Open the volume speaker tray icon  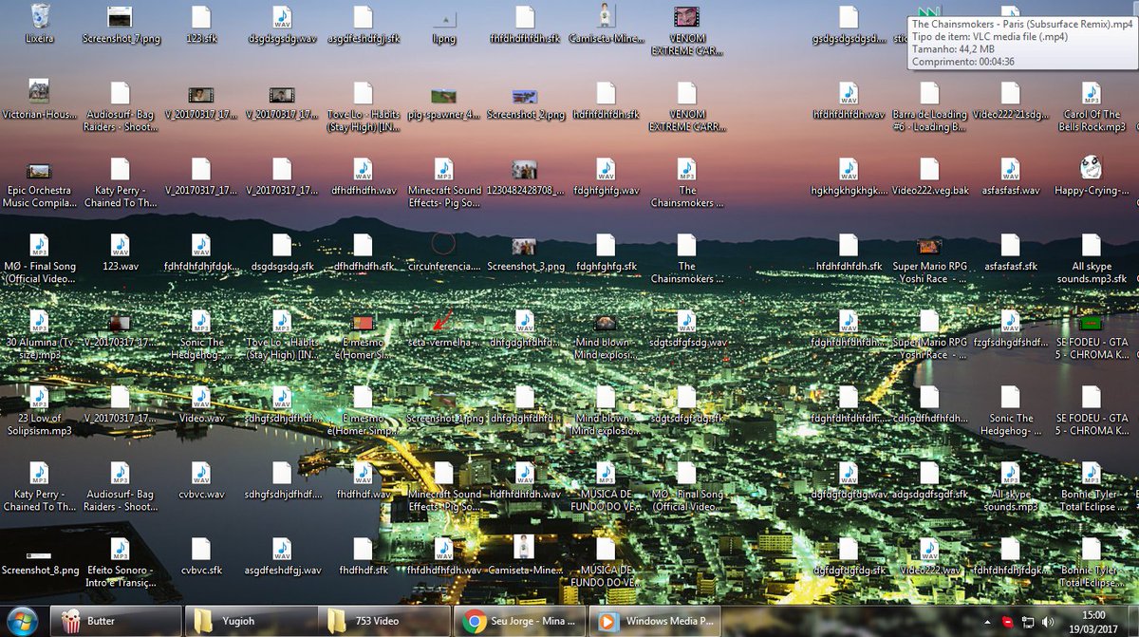tap(1049, 622)
